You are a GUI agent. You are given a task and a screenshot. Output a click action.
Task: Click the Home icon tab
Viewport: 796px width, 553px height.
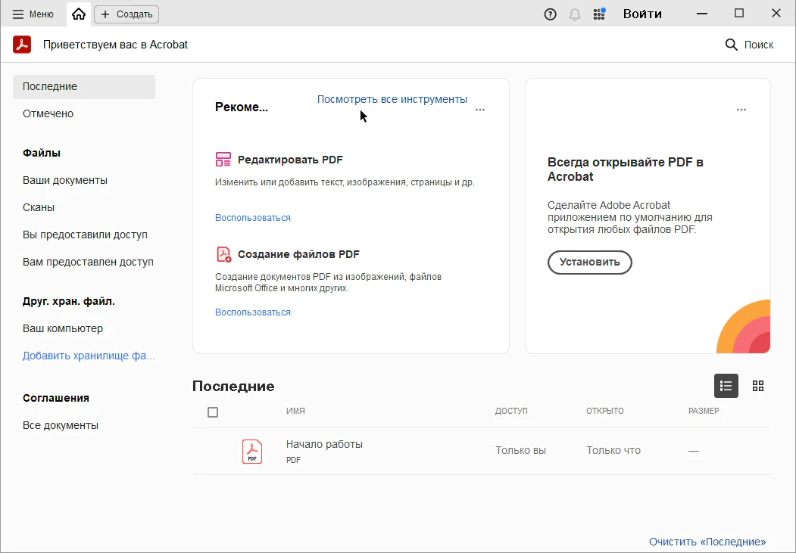coord(79,14)
